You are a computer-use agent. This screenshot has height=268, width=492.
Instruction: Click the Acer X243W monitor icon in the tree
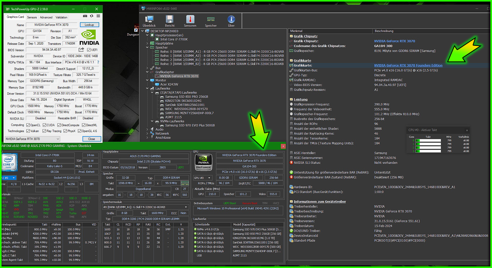(157, 84)
